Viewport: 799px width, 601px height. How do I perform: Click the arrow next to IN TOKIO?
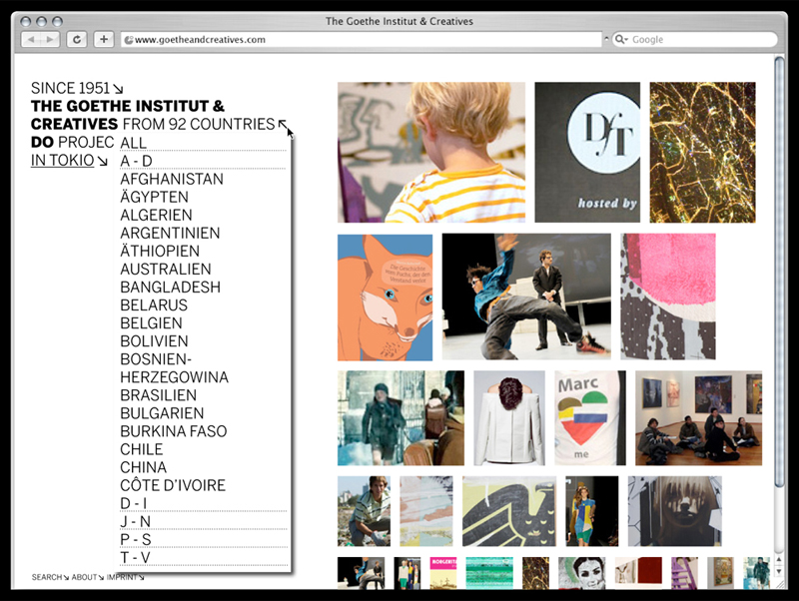coord(103,161)
